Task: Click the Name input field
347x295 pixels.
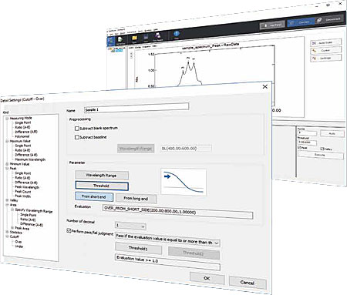Action: click(x=136, y=108)
